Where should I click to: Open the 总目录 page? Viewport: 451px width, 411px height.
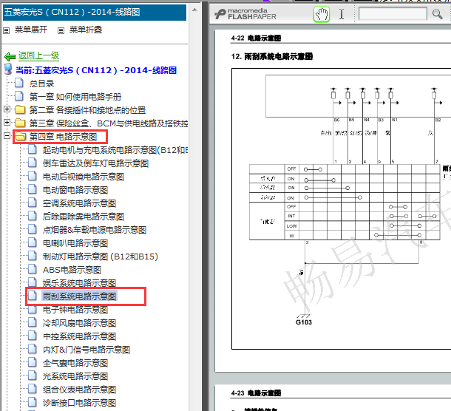[41, 84]
